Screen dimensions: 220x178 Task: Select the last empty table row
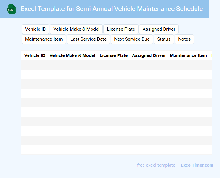tap(117, 150)
